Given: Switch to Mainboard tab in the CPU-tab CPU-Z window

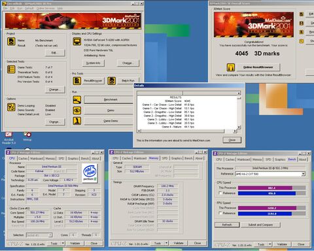Looking at the screenshot, I should click(x=37, y=158).
